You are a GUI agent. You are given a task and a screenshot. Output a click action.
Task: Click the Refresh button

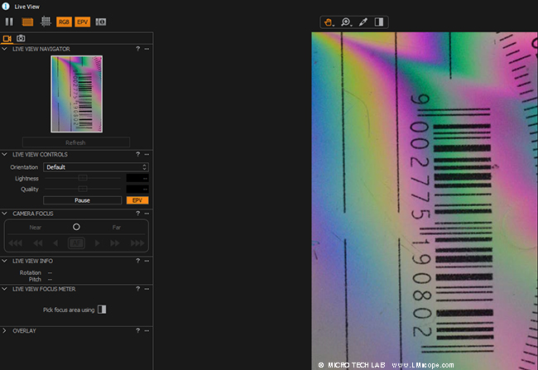[76, 142]
